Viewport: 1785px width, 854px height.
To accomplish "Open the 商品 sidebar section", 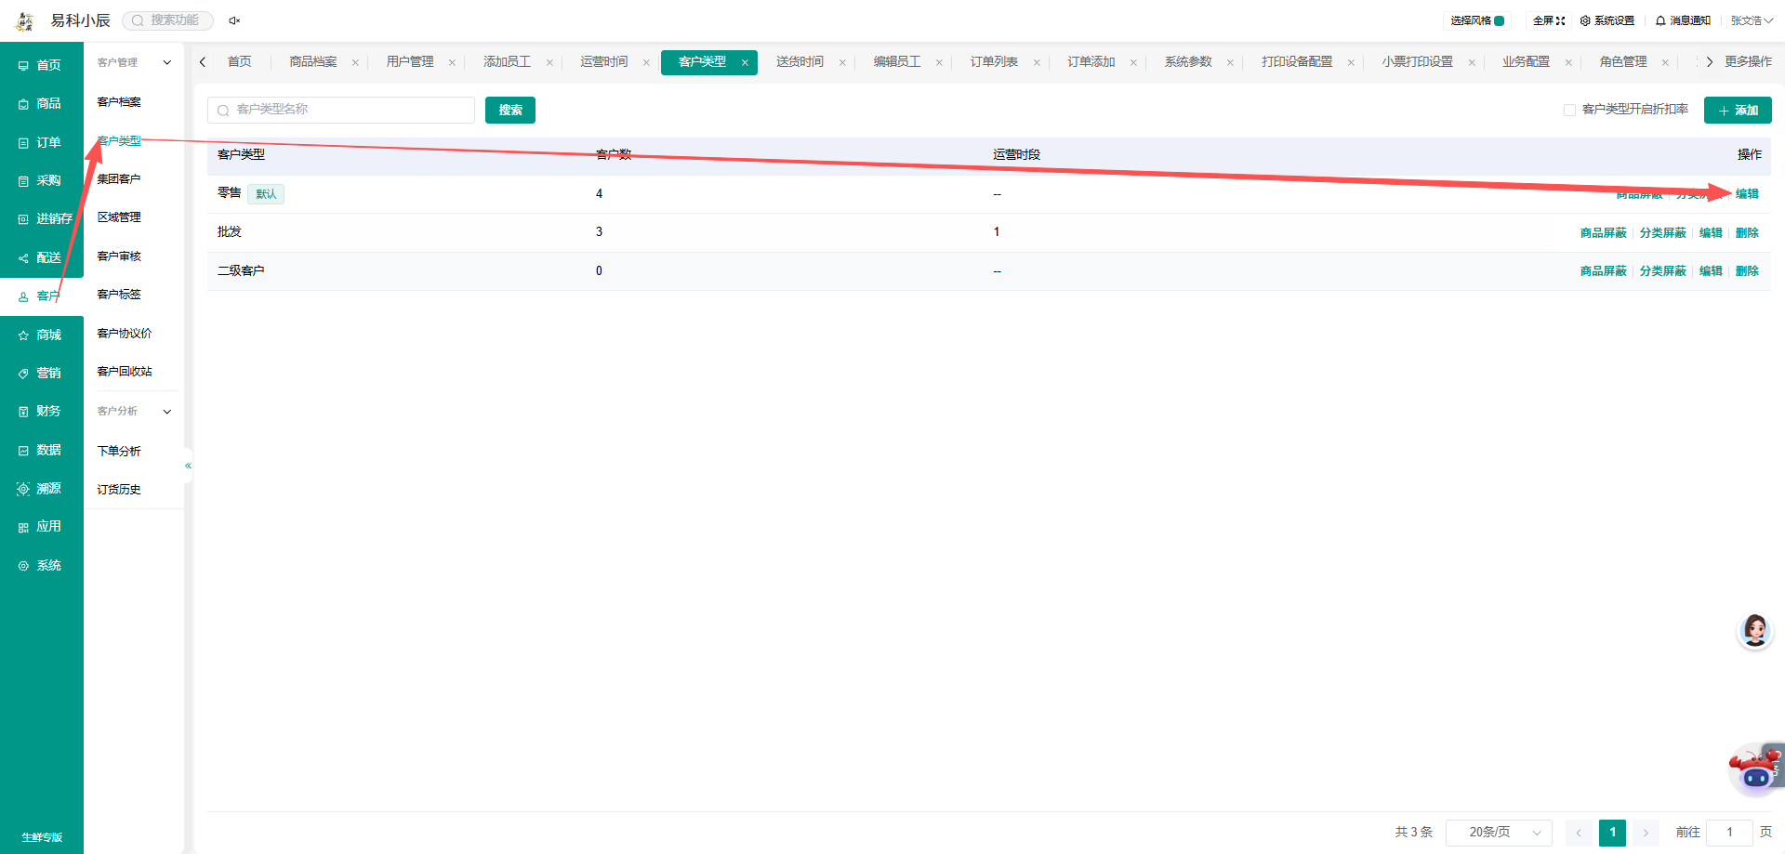I will pyautogui.click(x=41, y=103).
